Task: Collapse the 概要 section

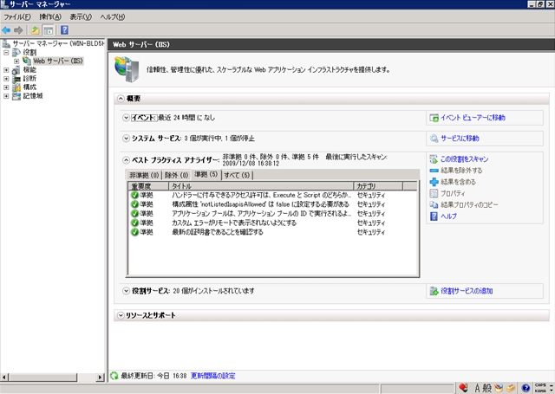Action: [121, 99]
